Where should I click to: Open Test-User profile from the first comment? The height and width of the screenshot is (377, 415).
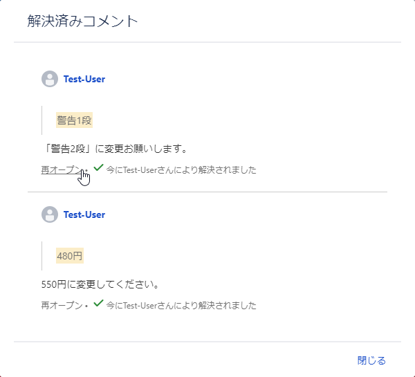coord(84,79)
